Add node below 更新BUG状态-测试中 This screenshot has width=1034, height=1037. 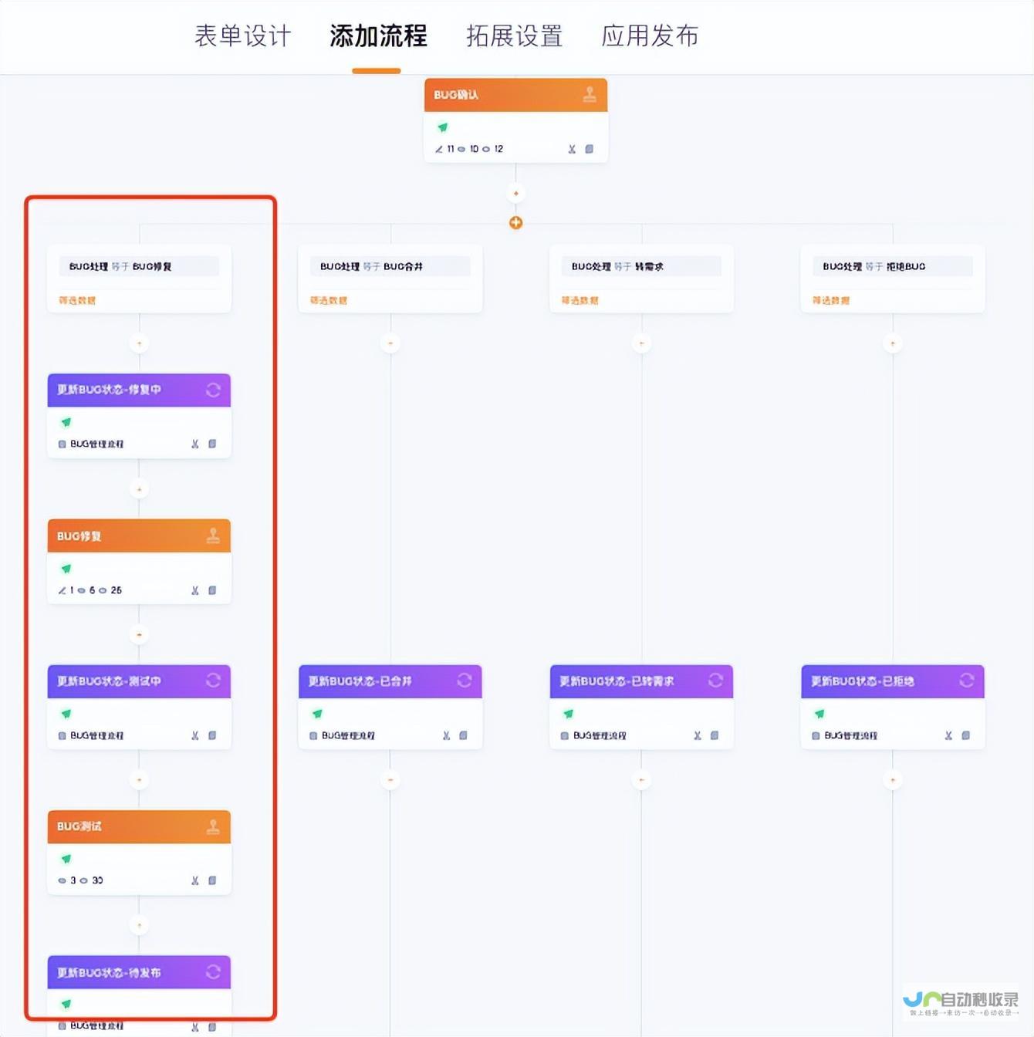click(139, 780)
